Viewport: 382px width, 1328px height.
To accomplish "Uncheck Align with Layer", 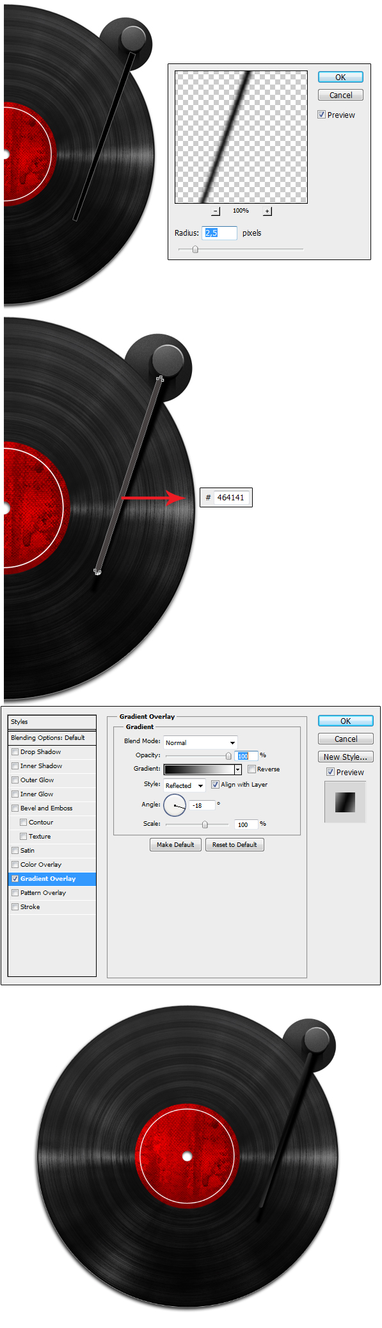I will coord(215,784).
